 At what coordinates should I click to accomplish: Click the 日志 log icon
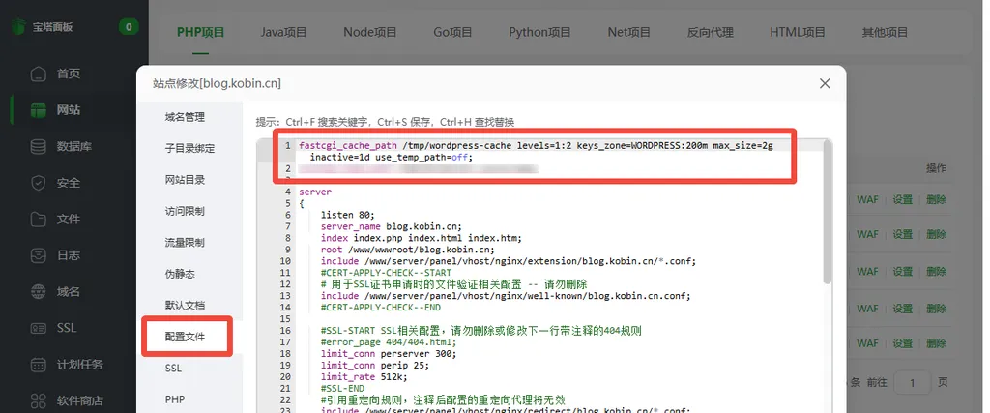click(39, 255)
